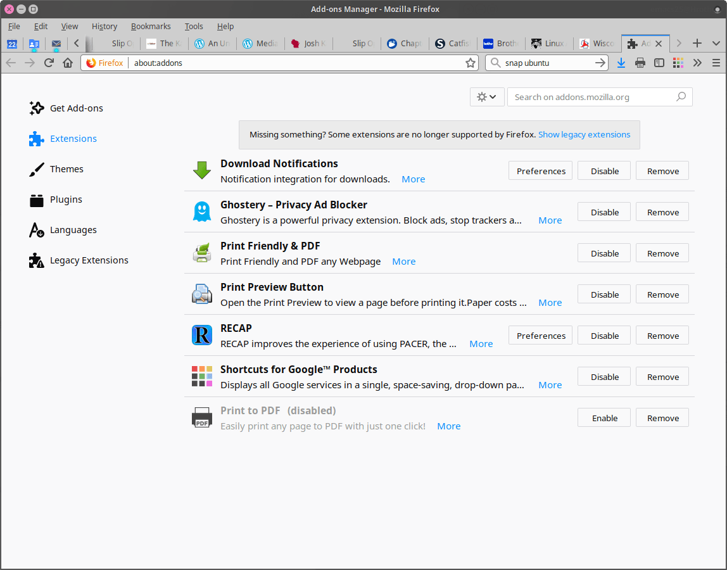727x570 pixels.
Task: Click the Languages icon in sidebar
Action: click(36, 230)
